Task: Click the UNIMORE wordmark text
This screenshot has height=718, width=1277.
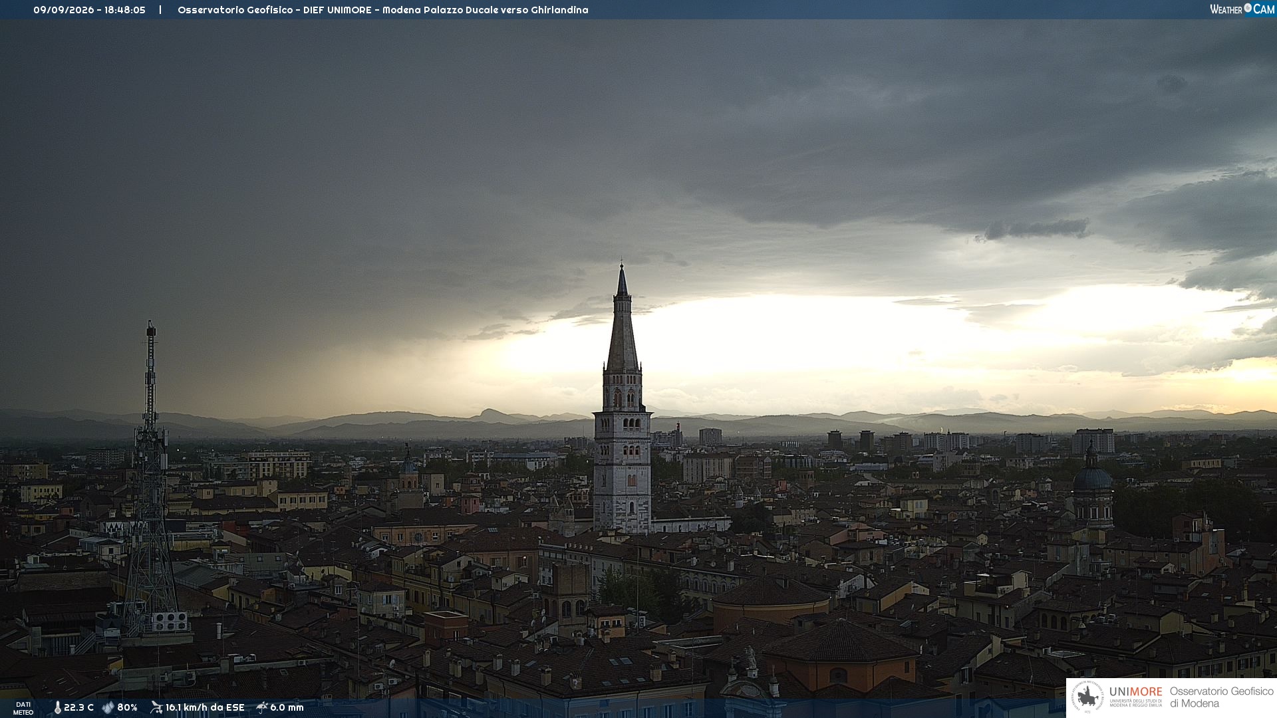Action: click(1135, 692)
